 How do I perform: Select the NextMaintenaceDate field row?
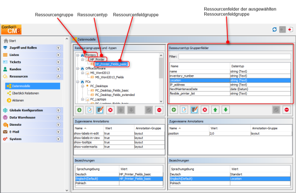[230, 89]
